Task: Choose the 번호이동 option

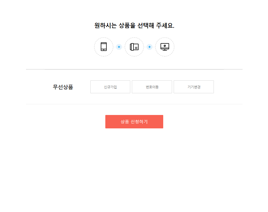Action: pos(152,87)
